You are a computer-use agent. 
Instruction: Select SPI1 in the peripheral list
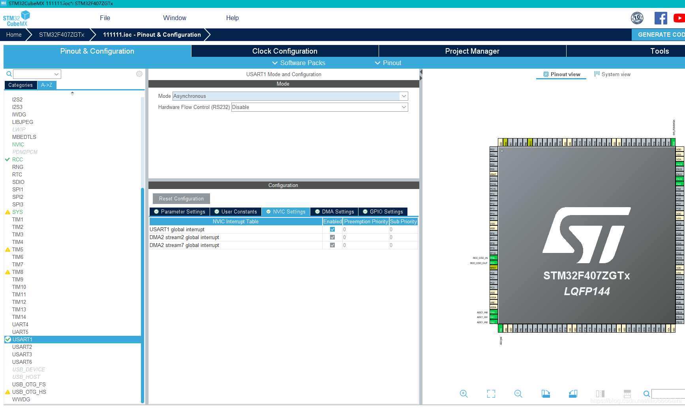click(18, 189)
